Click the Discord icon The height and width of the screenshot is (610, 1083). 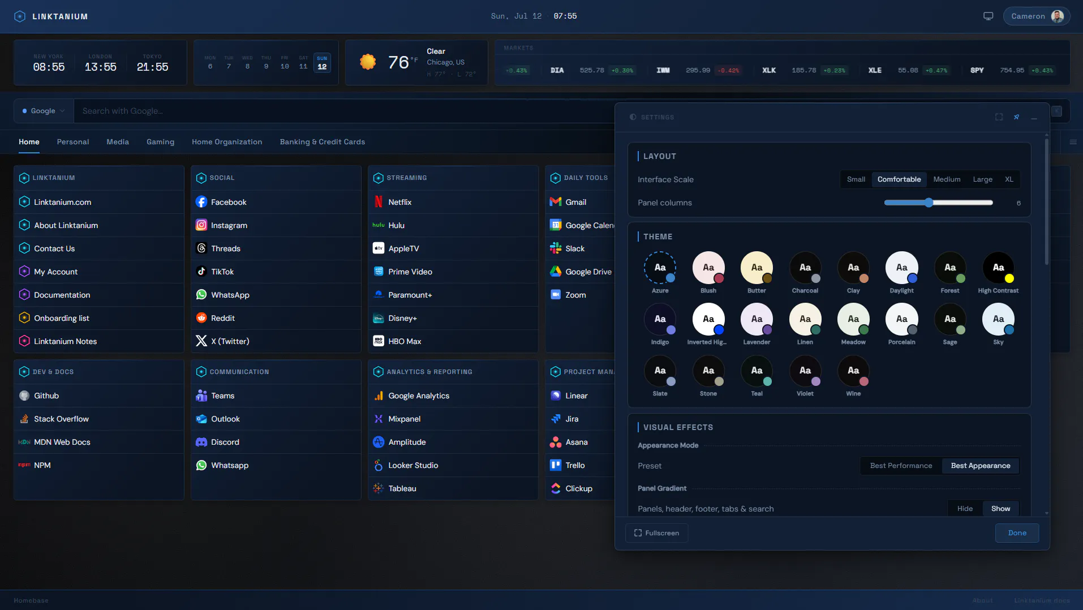(x=201, y=442)
